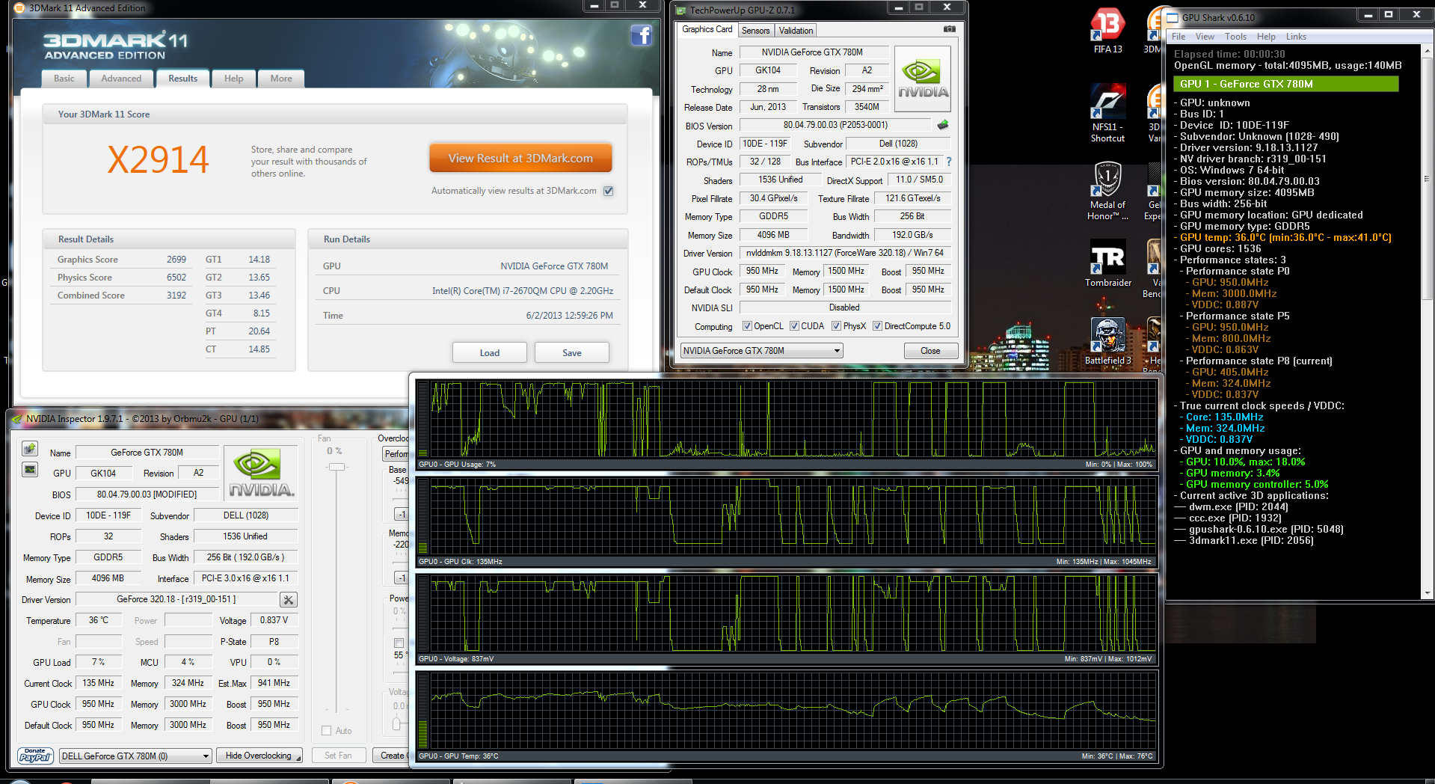
Task: Open the DELL GeForce GTX 780M dropdown in NVIDIA Inspector
Action: click(x=135, y=756)
